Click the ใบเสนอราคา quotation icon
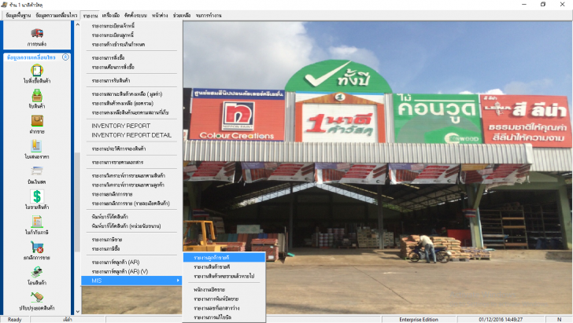The image size is (573, 323). (x=36, y=146)
